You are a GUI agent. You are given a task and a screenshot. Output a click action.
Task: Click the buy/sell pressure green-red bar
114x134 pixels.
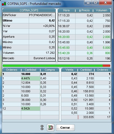56,66
